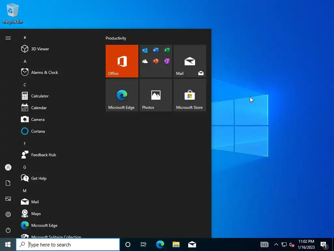Click the Productivity group title
334x251 pixels.
[x=116, y=38]
